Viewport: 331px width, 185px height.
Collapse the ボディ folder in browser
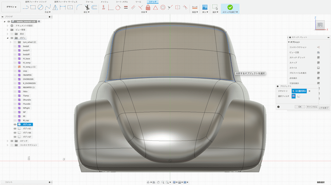7,37
